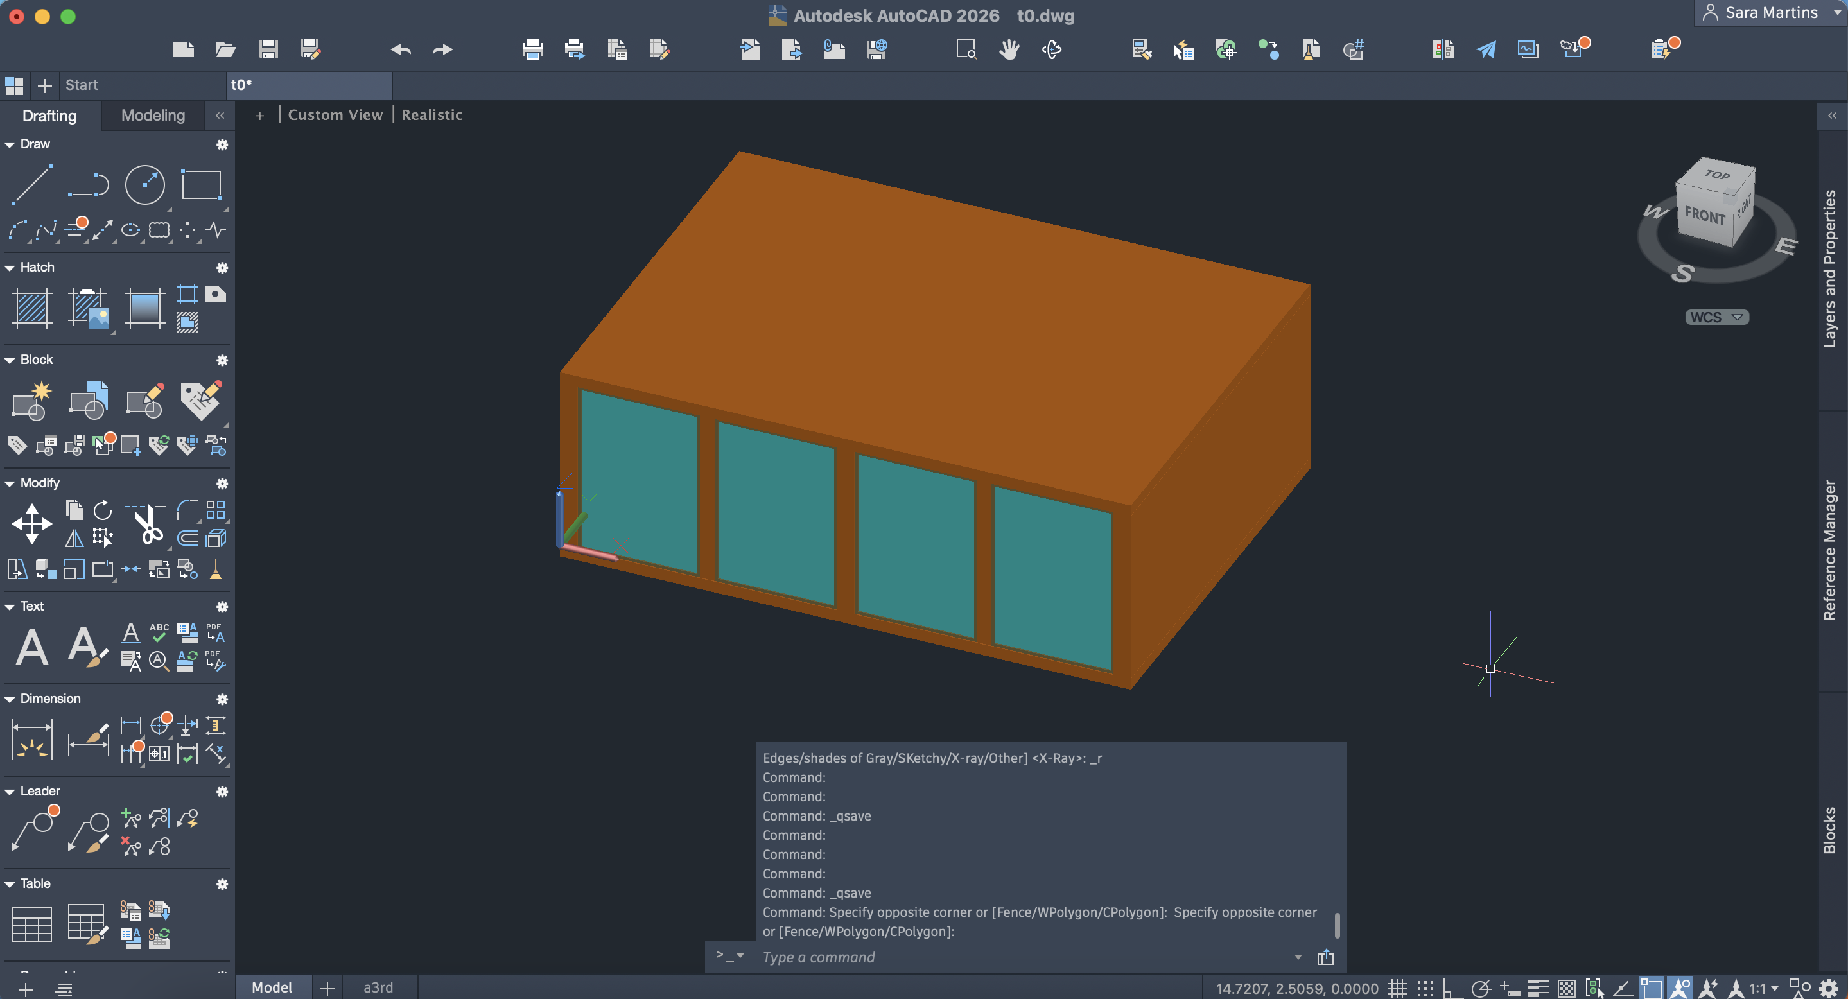This screenshot has width=1848, height=999.
Task: Toggle snap mode dots in status bar
Action: click(1425, 988)
